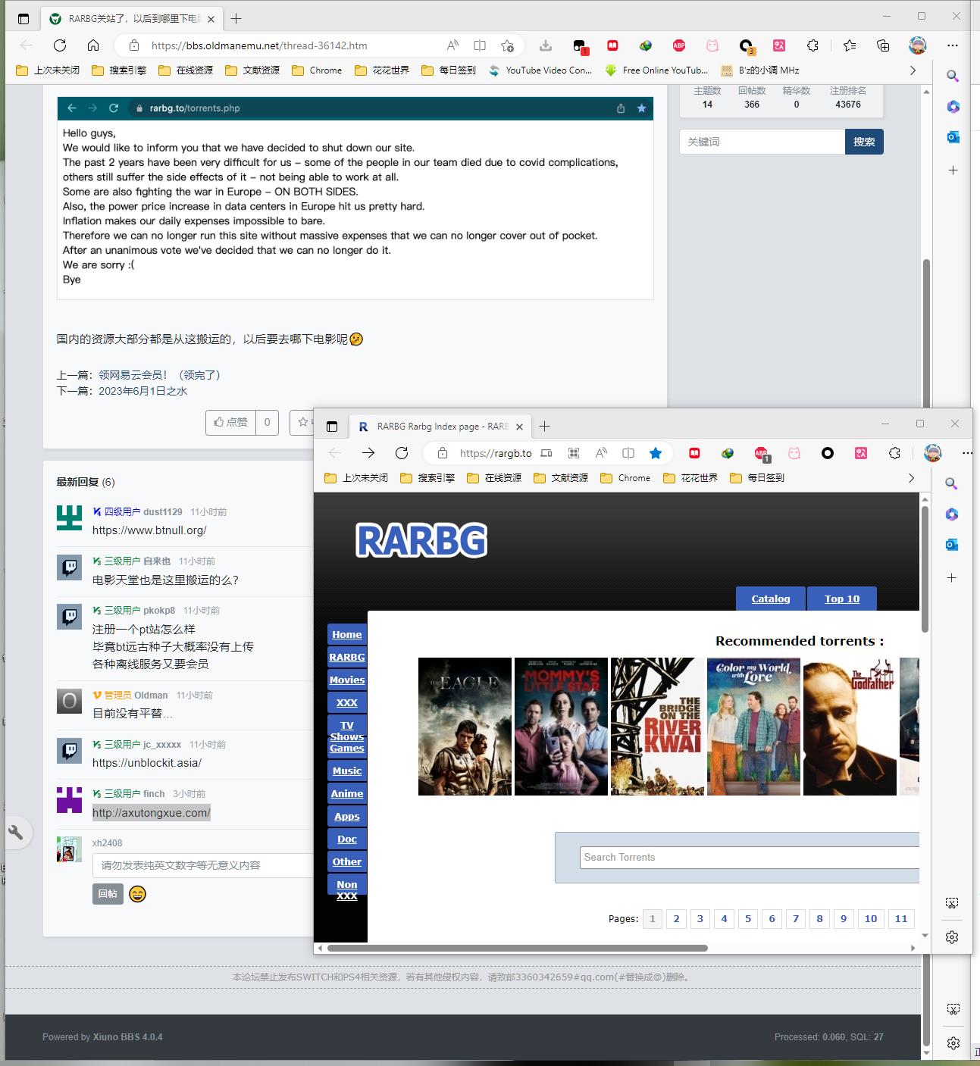Click RARBG window vertical scrollbar thumb
Viewport: 980px width, 1066px height.
pyautogui.click(x=925, y=568)
